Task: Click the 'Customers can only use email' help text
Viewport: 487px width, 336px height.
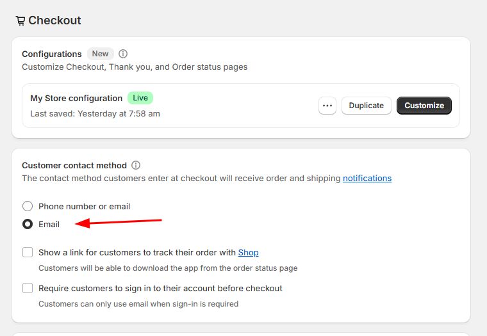Action: (x=138, y=304)
